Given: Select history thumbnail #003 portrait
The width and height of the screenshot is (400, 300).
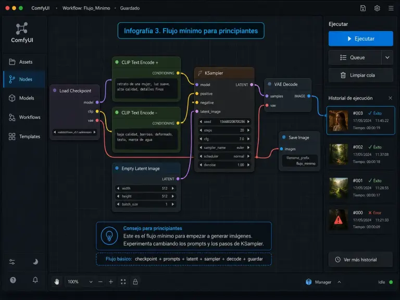Looking at the screenshot, I should (338, 120).
